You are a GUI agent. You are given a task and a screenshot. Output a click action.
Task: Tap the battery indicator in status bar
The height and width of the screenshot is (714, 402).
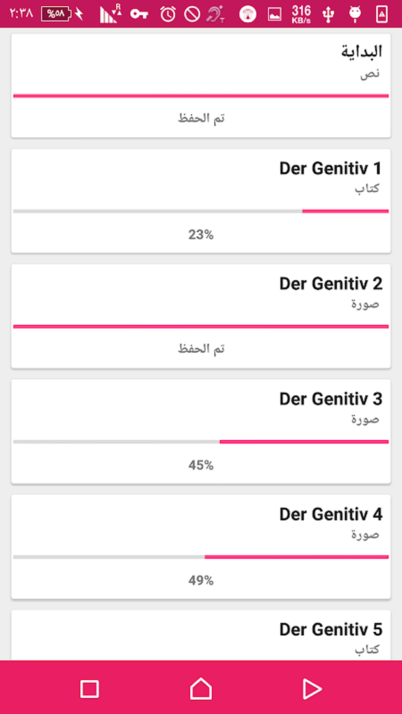pyautogui.click(x=56, y=14)
